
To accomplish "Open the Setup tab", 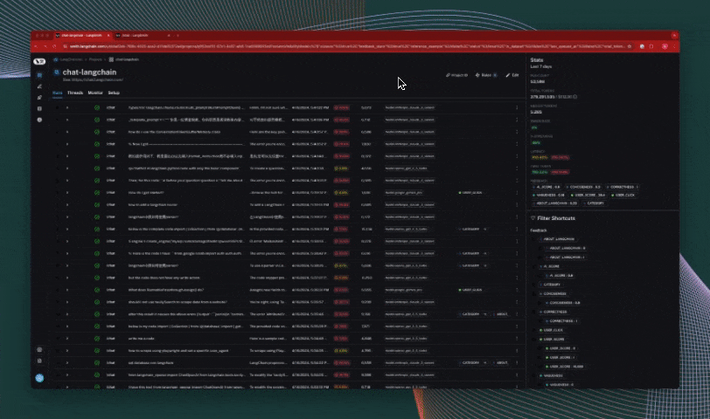I will tap(115, 92).
